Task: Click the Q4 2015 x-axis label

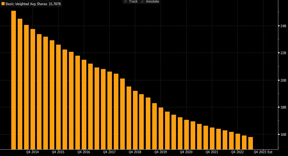Action: click(x=58, y=152)
